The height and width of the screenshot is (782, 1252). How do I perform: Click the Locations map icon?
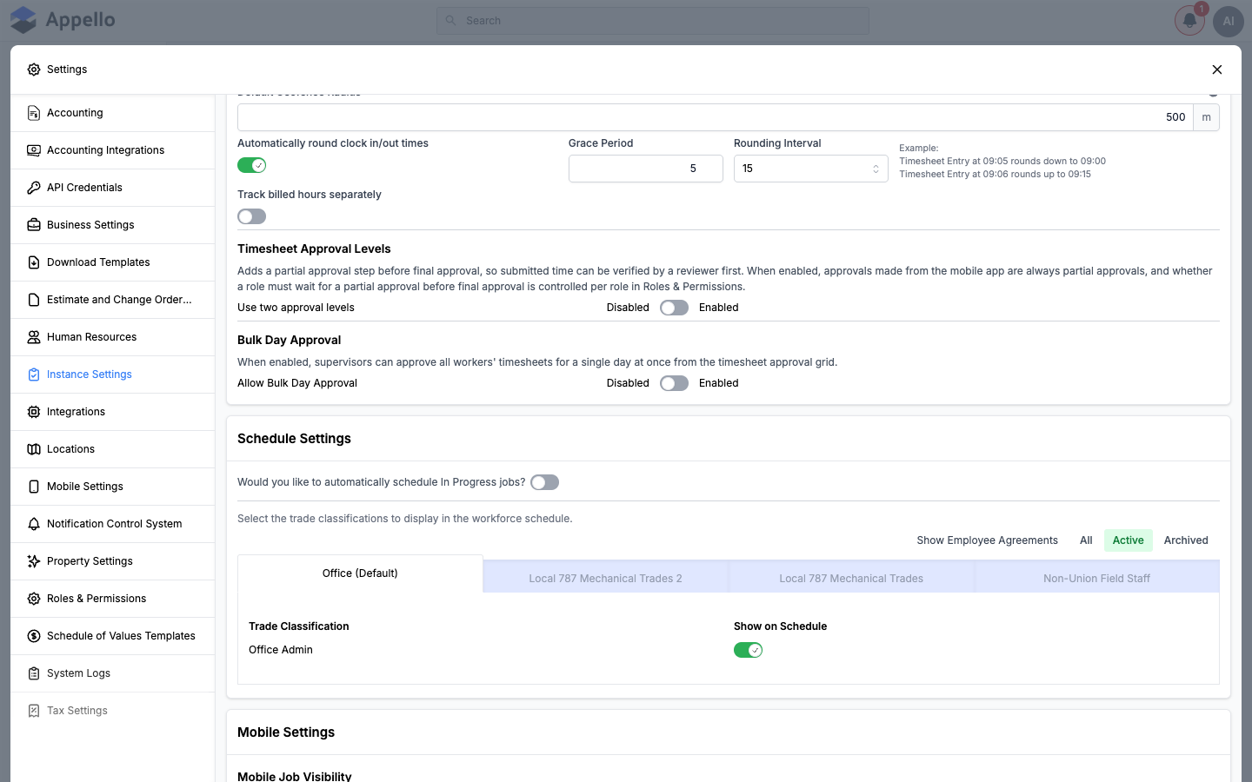click(34, 449)
